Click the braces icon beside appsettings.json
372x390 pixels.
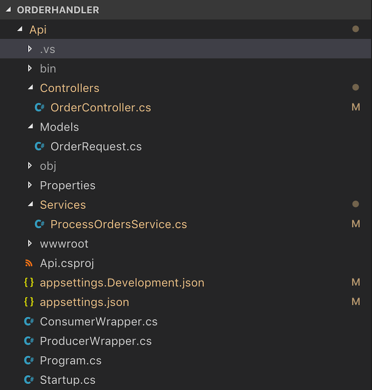pyautogui.click(x=29, y=302)
